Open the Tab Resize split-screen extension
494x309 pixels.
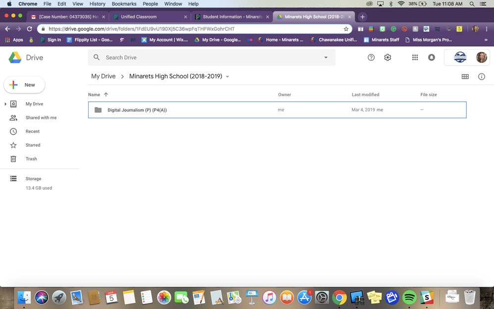360,29
